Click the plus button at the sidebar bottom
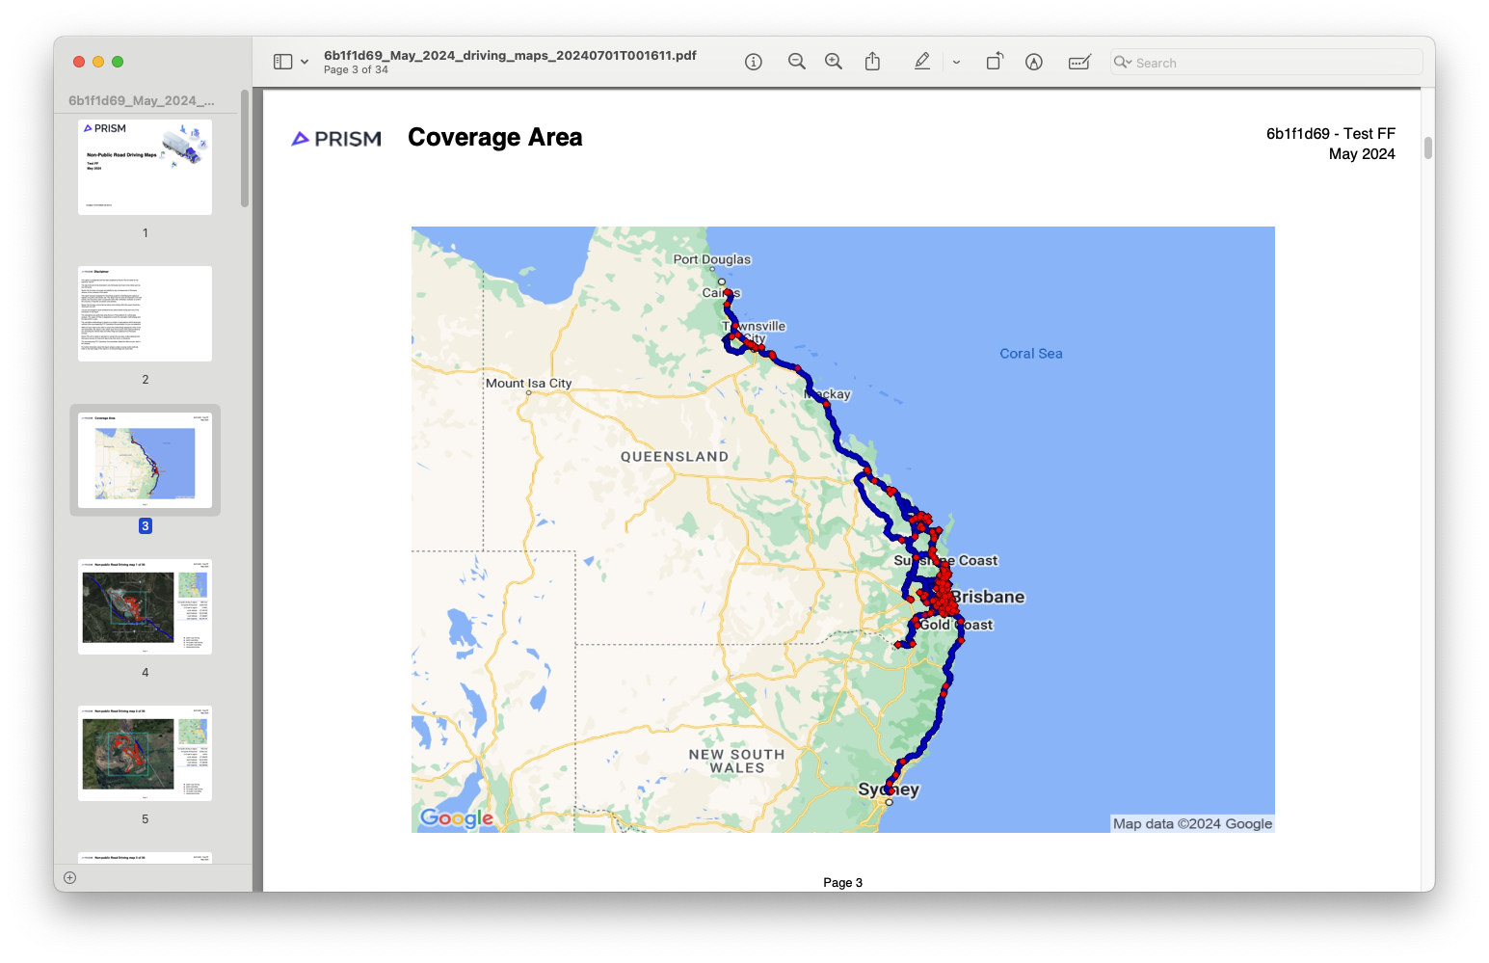This screenshot has width=1489, height=963. (x=69, y=877)
